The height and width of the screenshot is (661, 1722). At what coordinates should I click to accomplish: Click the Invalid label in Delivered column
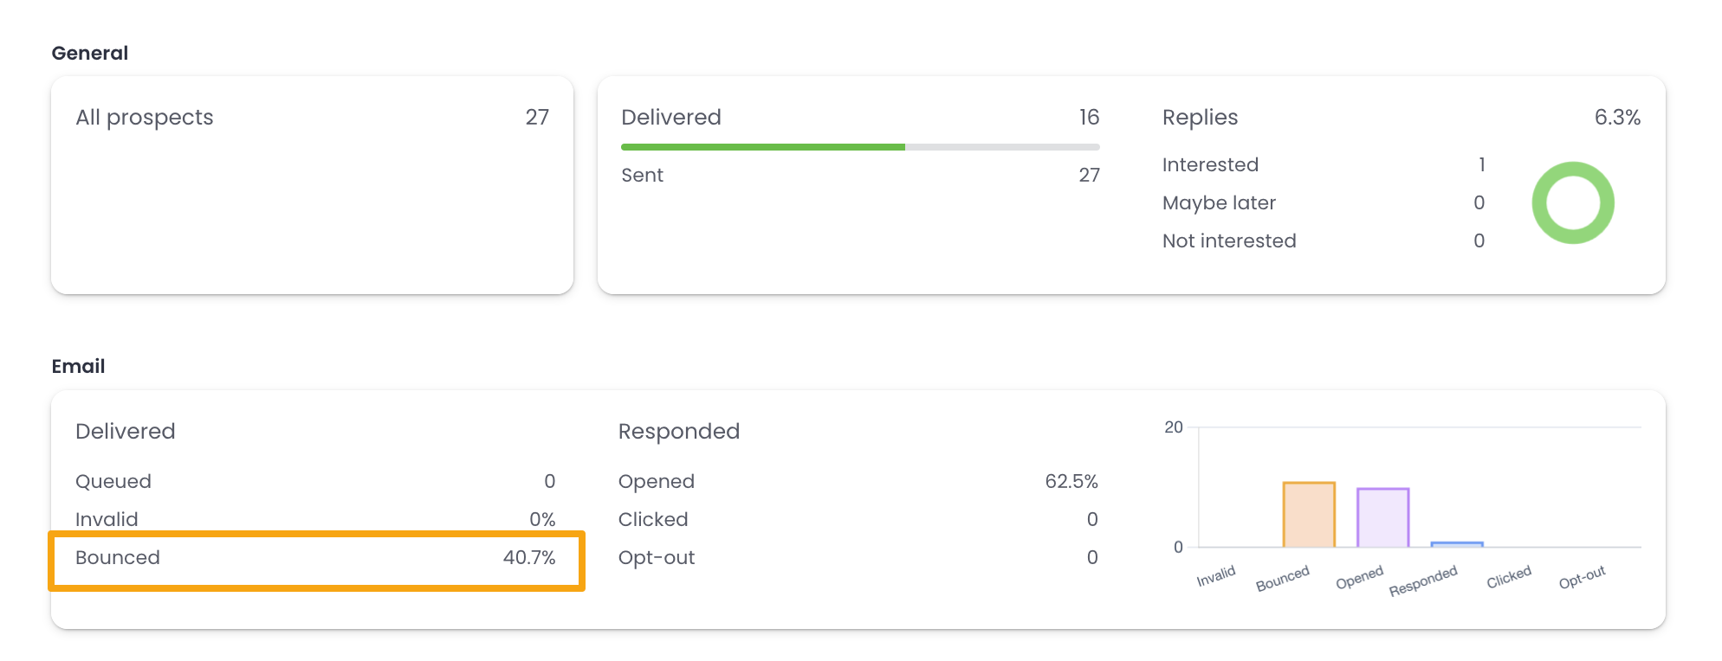[x=107, y=519]
